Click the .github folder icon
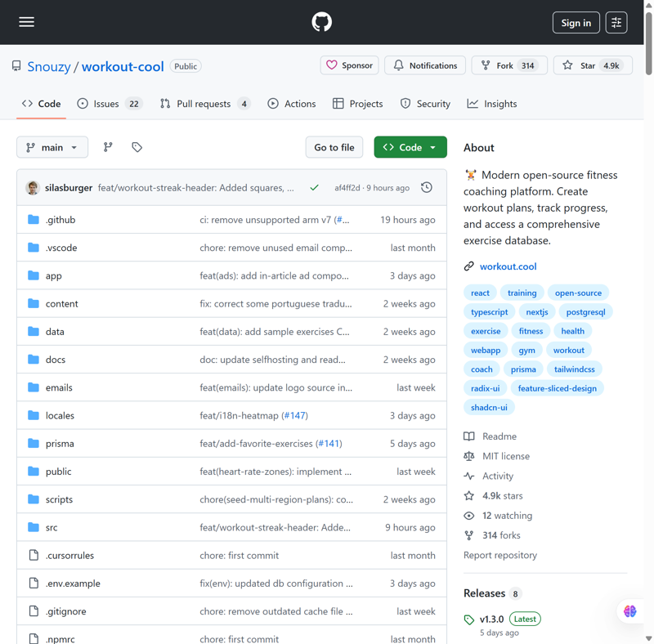Image resolution: width=654 pixels, height=644 pixels. point(34,219)
